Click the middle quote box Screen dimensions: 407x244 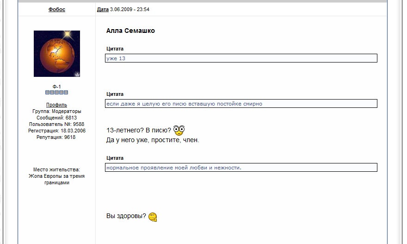tap(241, 104)
